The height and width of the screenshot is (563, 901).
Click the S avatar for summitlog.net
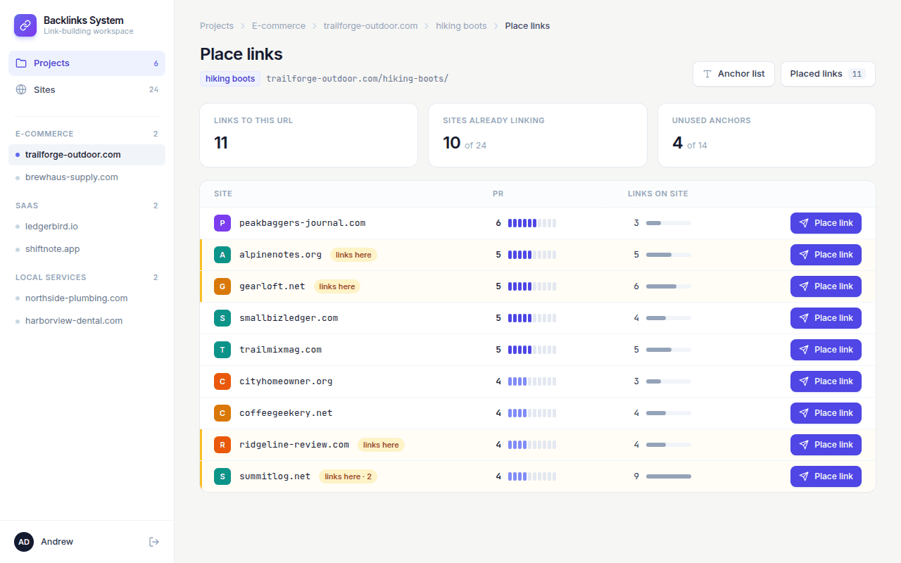point(222,476)
